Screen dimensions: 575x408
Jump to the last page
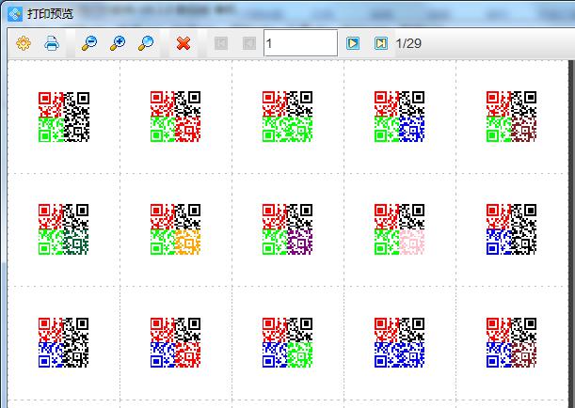[380, 43]
